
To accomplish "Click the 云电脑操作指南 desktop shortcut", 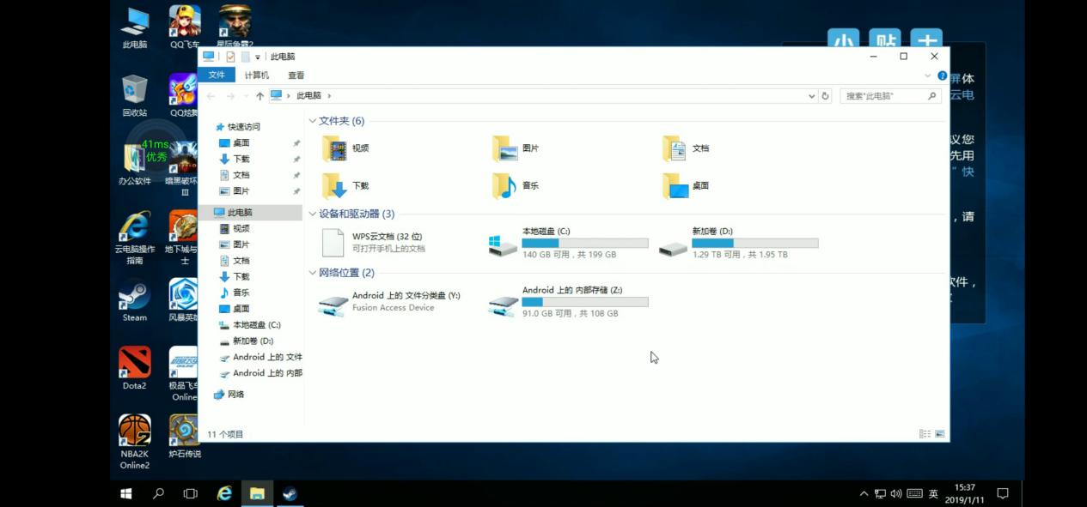I will click(135, 238).
